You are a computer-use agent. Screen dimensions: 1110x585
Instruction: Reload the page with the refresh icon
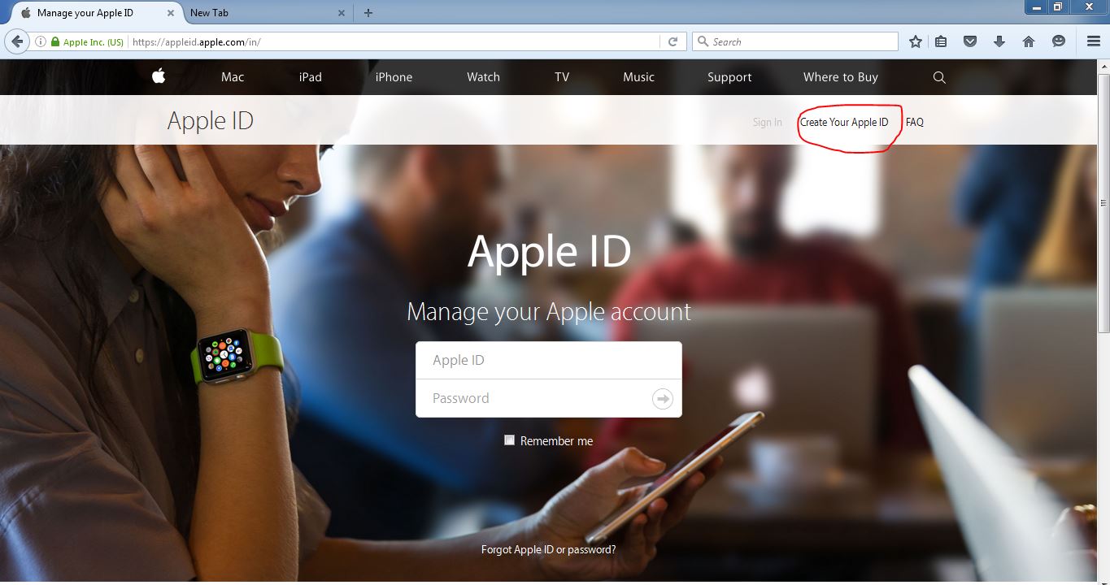click(673, 41)
